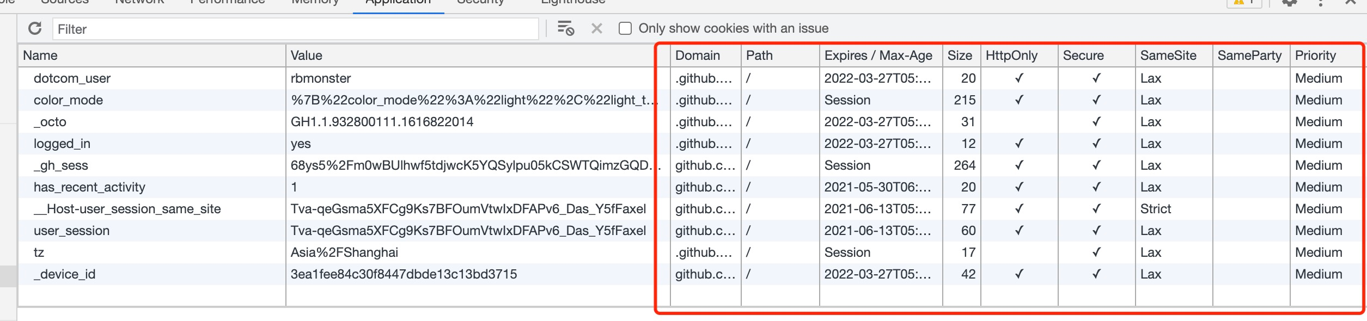Switch to the Network tab

139,3
